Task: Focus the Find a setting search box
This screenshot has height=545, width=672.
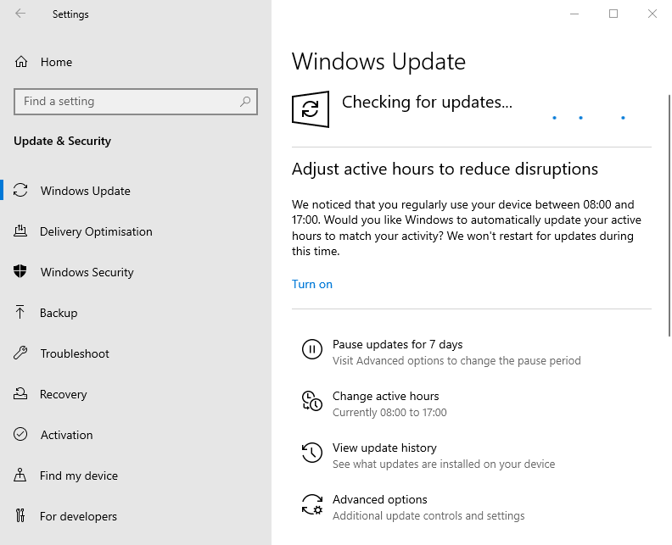Action: pyautogui.click(x=136, y=102)
